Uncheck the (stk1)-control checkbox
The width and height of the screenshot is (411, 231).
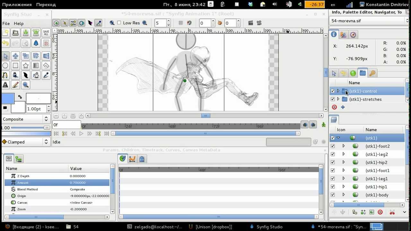pyautogui.click(x=333, y=91)
